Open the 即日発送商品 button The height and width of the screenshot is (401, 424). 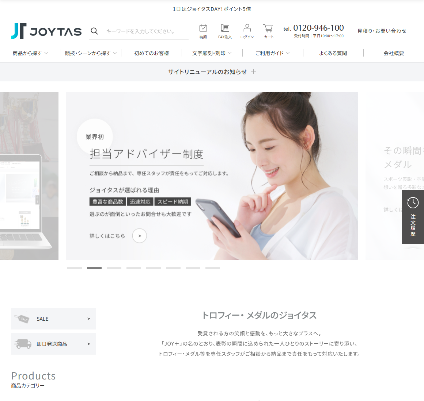pyautogui.click(x=53, y=344)
